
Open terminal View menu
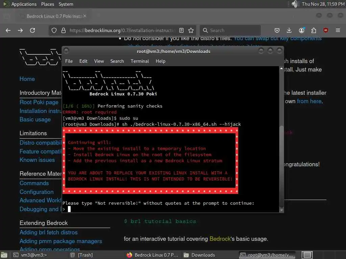pos(99,61)
